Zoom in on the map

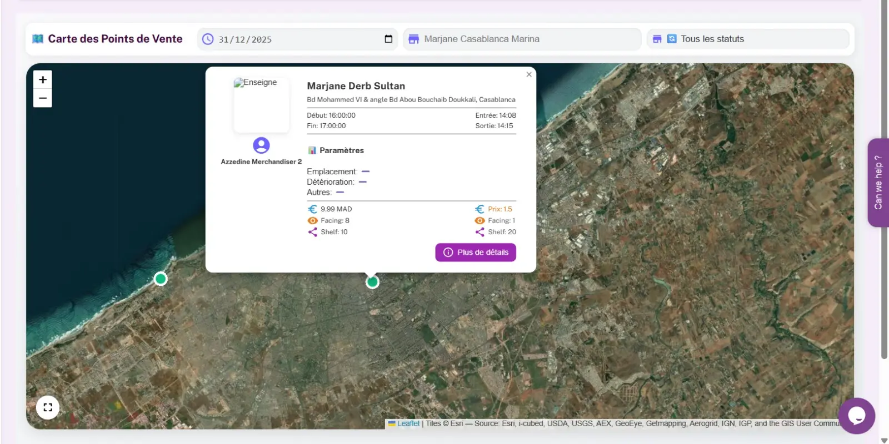click(x=43, y=79)
